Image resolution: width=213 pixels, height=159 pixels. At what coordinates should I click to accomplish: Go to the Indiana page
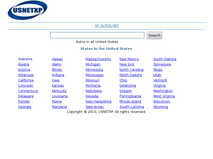pos(58,75)
